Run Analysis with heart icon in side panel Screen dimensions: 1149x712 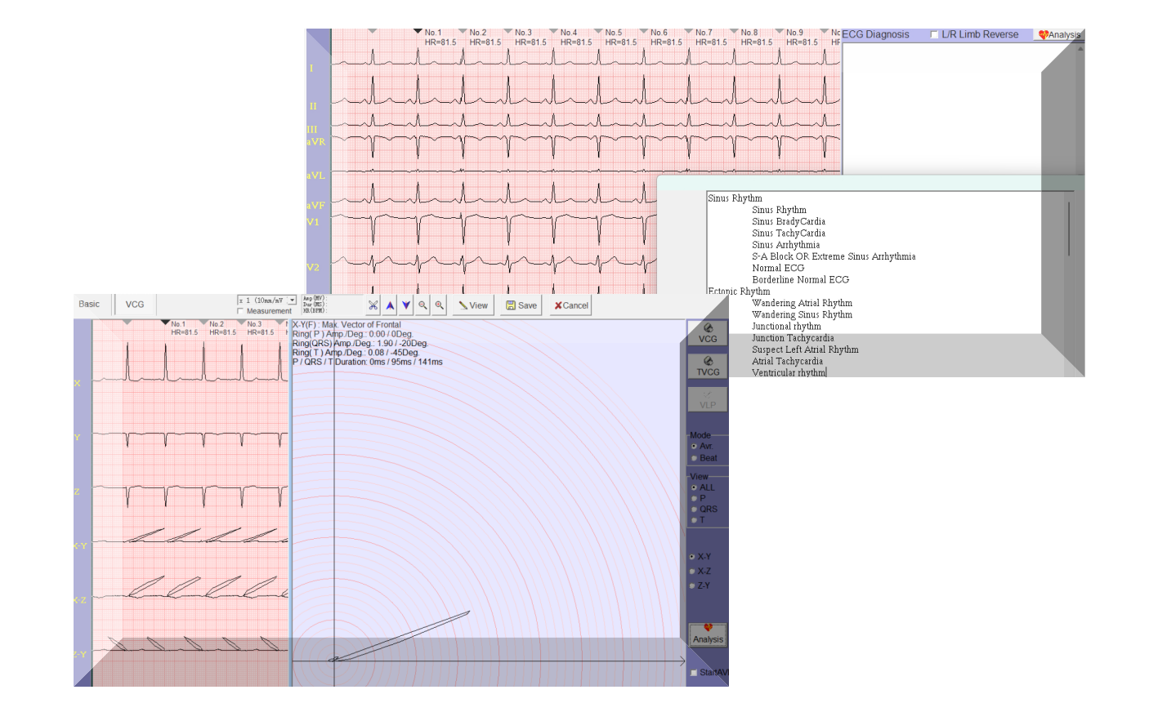tap(708, 634)
